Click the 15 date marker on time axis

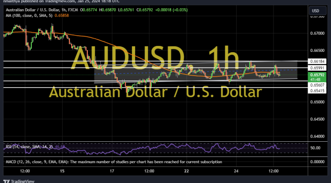pyautogui.click(x=62, y=171)
